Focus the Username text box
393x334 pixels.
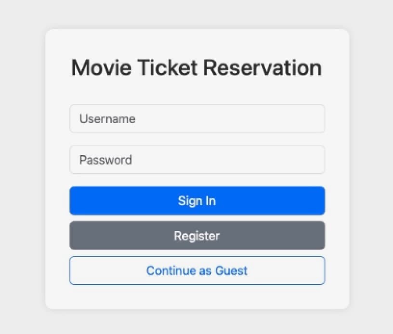point(197,118)
